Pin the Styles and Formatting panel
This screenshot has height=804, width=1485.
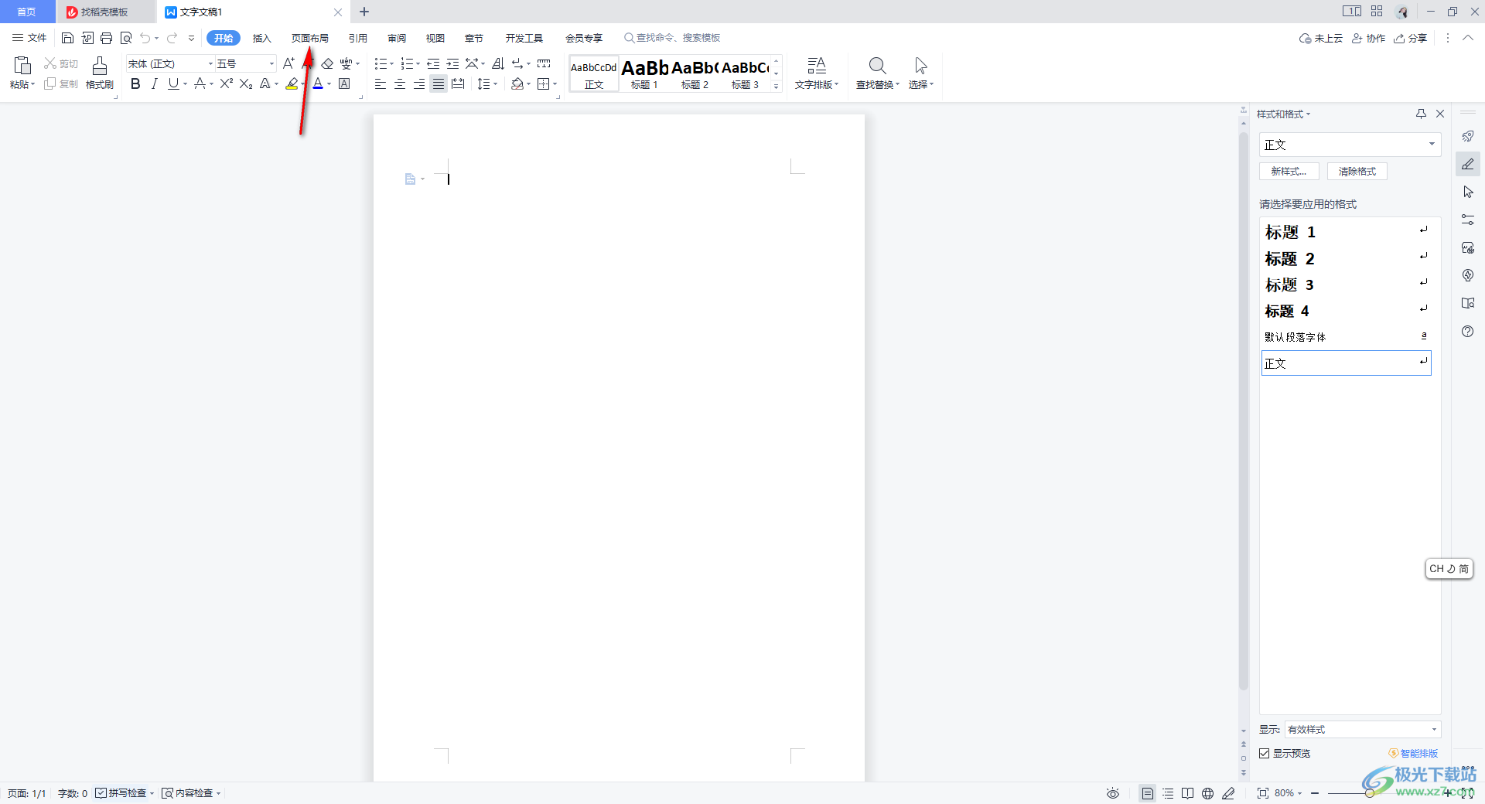pyautogui.click(x=1421, y=114)
